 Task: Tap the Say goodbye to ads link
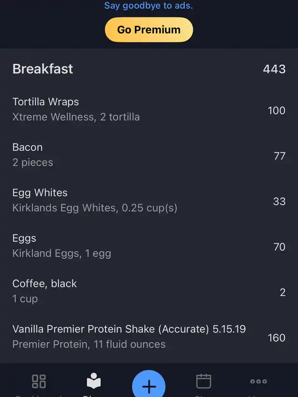click(x=149, y=5)
